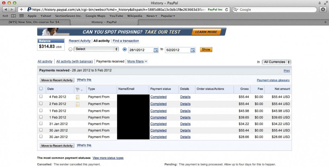Go back with the Safari back arrow
This screenshot has height=167, width=329.
[x=6, y=9]
